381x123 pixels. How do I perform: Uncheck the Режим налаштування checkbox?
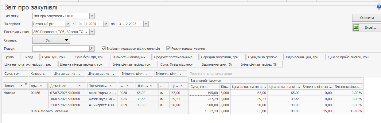[168, 49]
